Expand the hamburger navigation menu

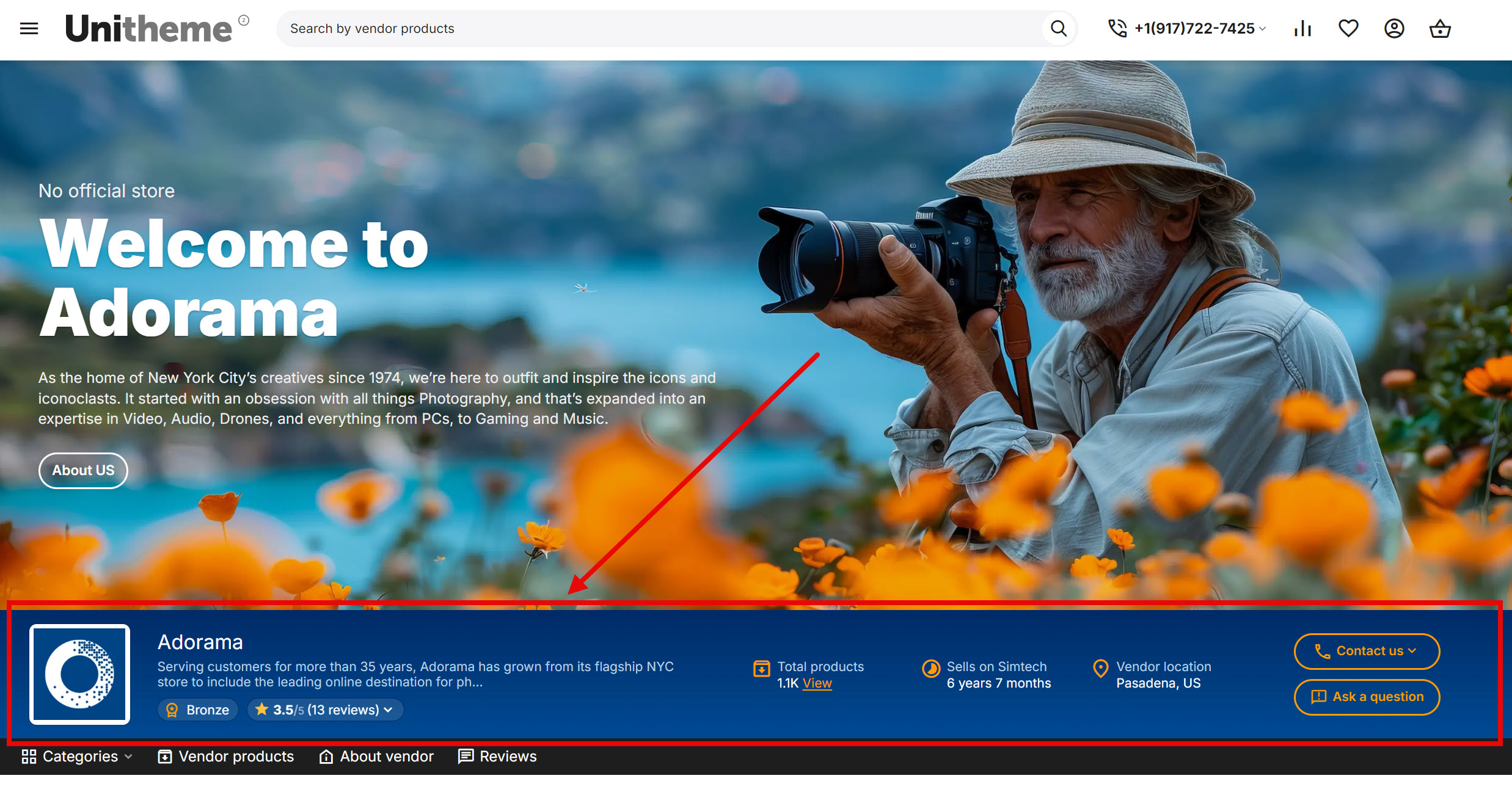[29, 28]
